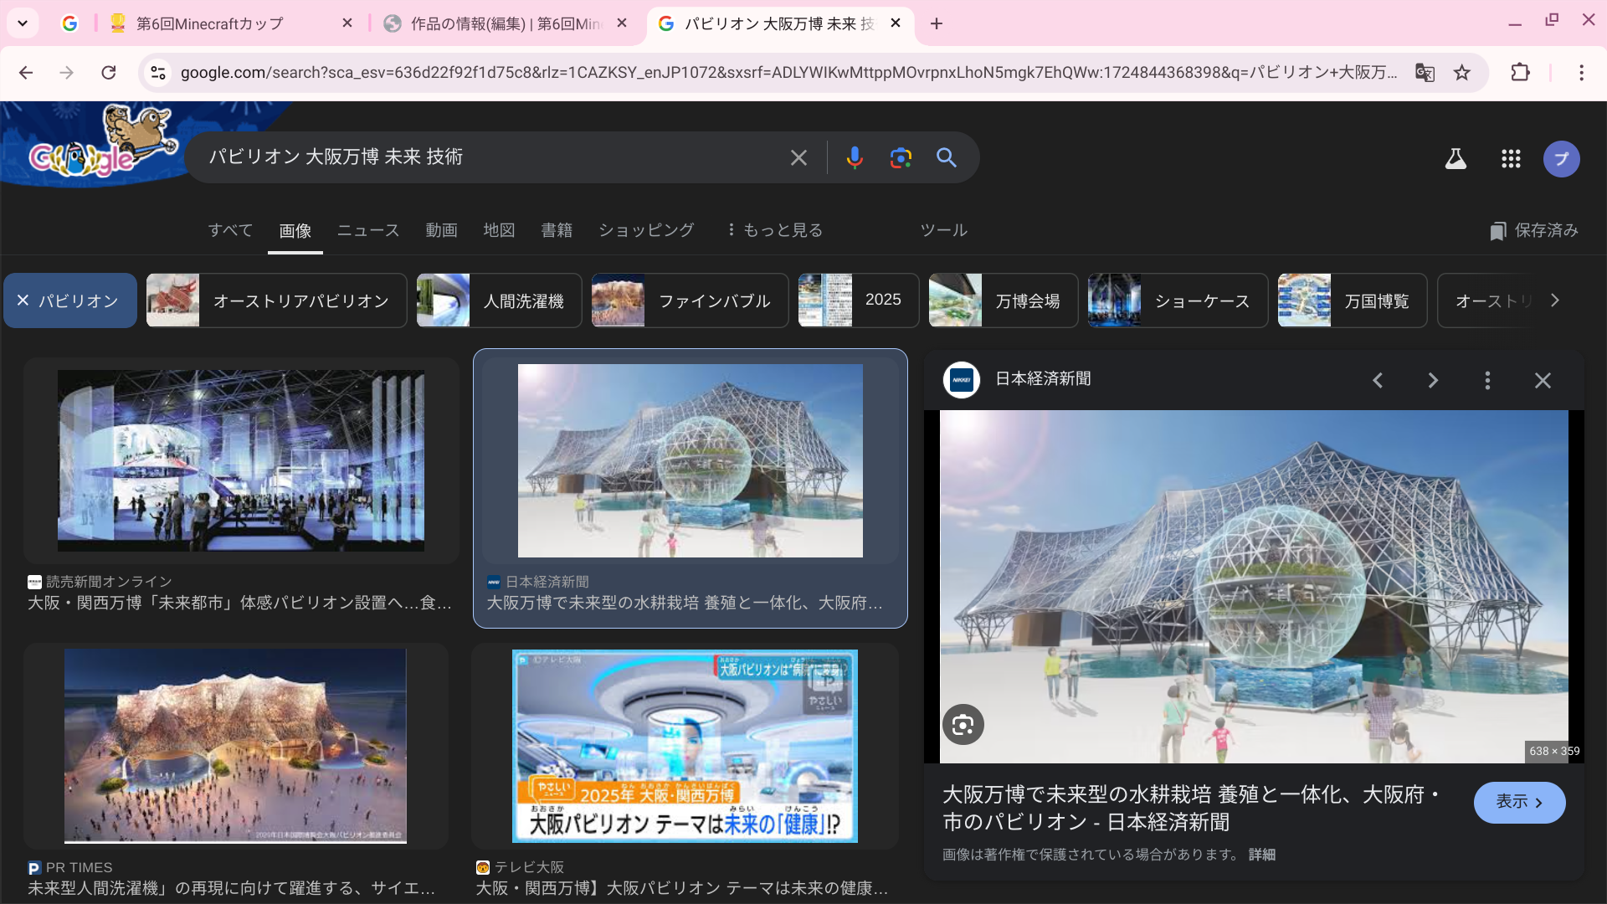
Task: Select the 画像 tab
Action: coord(295,231)
